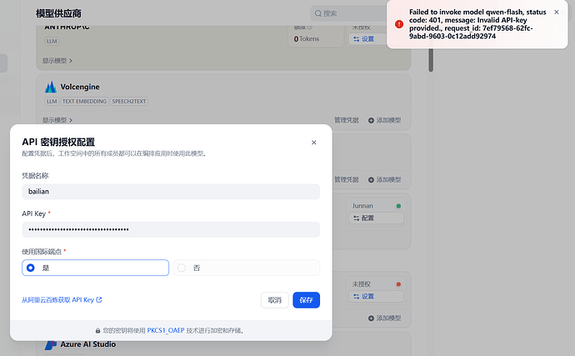Click the green status dot beside Junnan

398,205
